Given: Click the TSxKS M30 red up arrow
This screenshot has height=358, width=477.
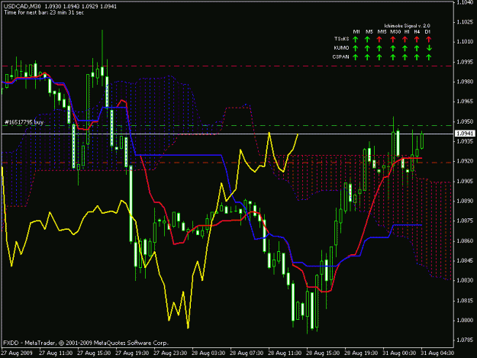Looking at the screenshot, I should (x=393, y=39).
